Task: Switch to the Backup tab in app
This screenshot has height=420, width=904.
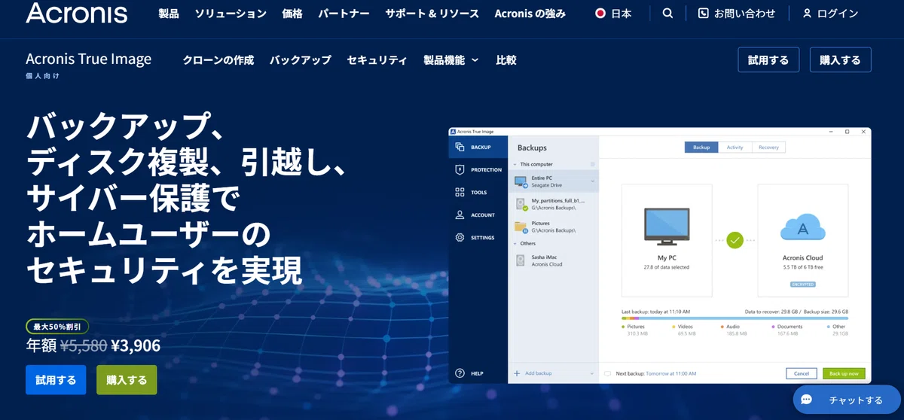Action: (x=701, y=148)
